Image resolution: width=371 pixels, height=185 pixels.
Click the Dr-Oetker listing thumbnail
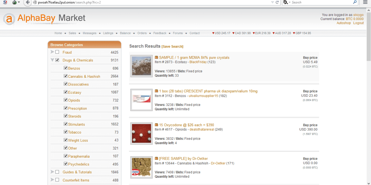tap(142, 167)
